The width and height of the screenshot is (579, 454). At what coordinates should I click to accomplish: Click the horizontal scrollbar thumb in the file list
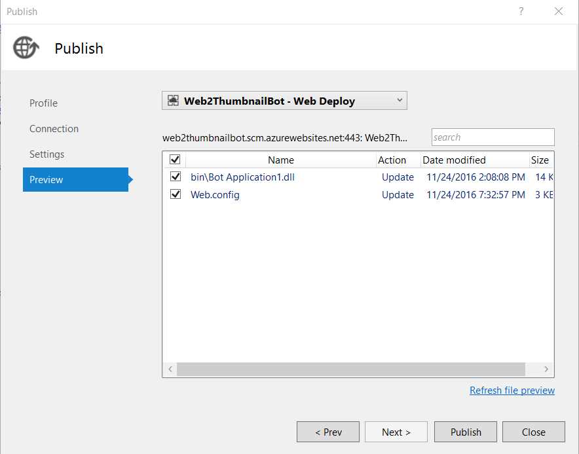[x=351, y=369]
